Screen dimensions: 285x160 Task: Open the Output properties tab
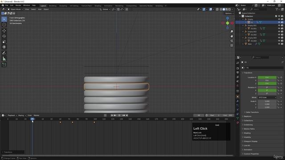click(x=237, y=72)
